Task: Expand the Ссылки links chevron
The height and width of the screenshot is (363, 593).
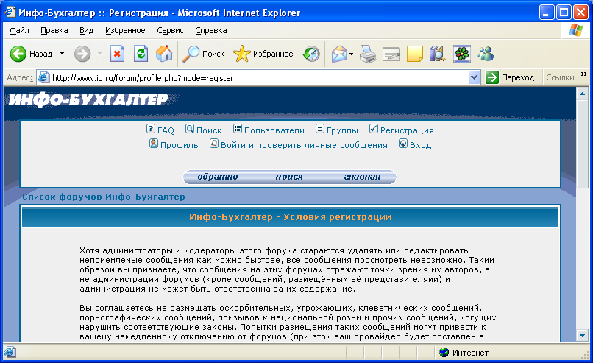Action: click(x=584, y=74)
